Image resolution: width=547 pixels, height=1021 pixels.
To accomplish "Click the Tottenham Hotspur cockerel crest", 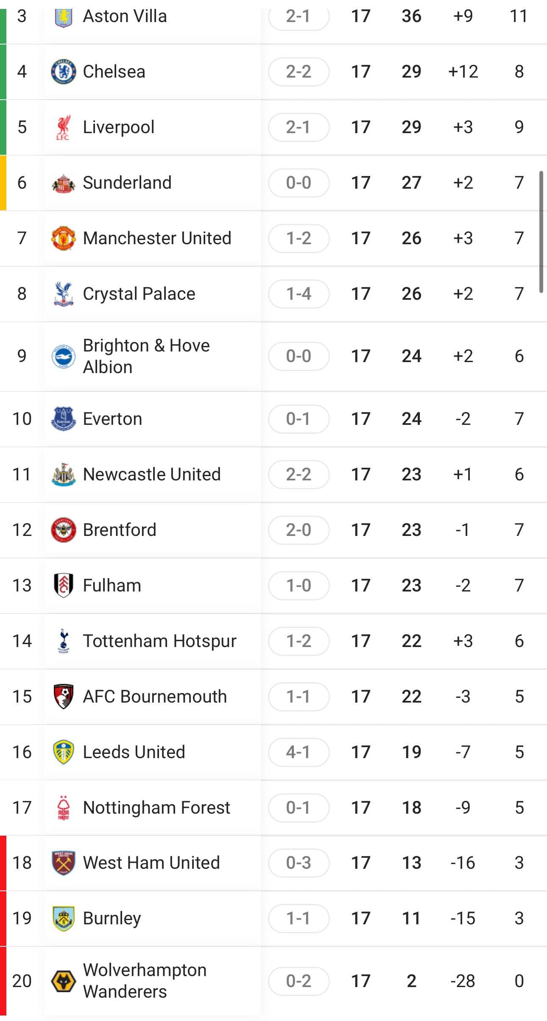I will tap(64, 641).
